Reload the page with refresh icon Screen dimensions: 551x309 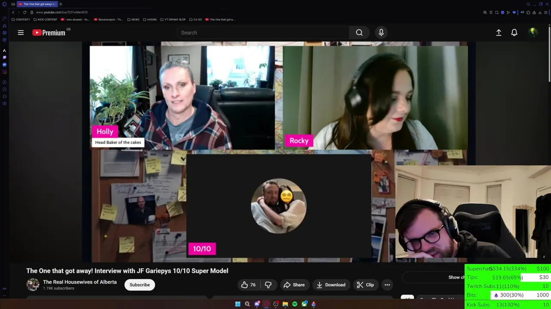(x=25, y=12)
